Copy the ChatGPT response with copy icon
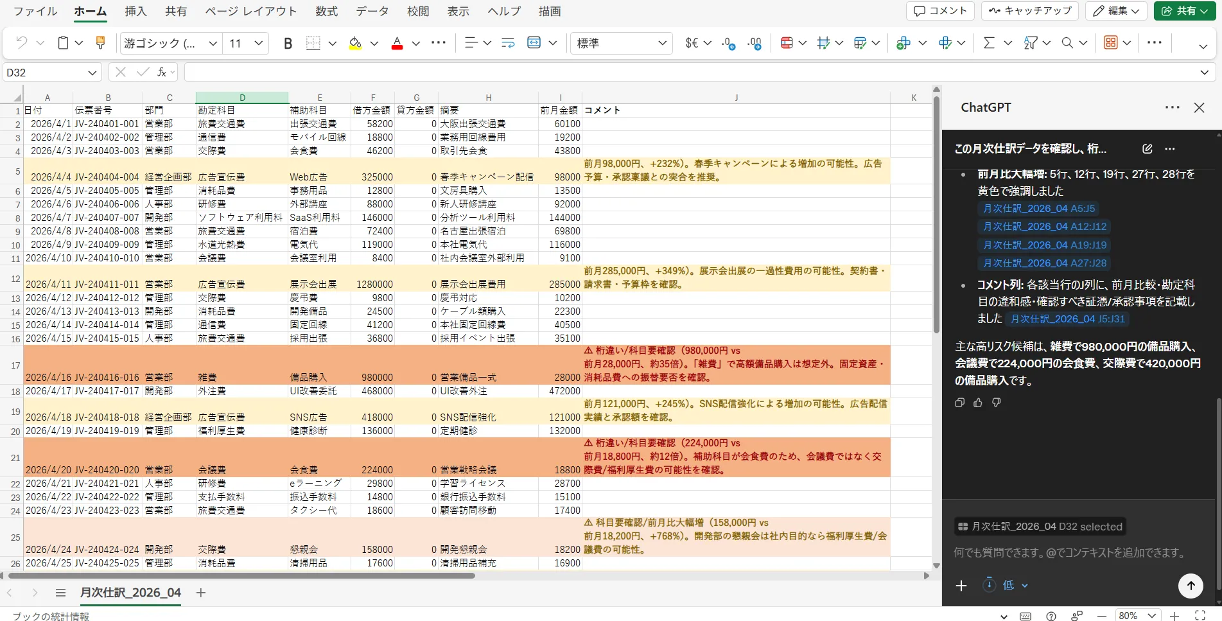This screenshot has height=621, width=1222. [959, 403]
